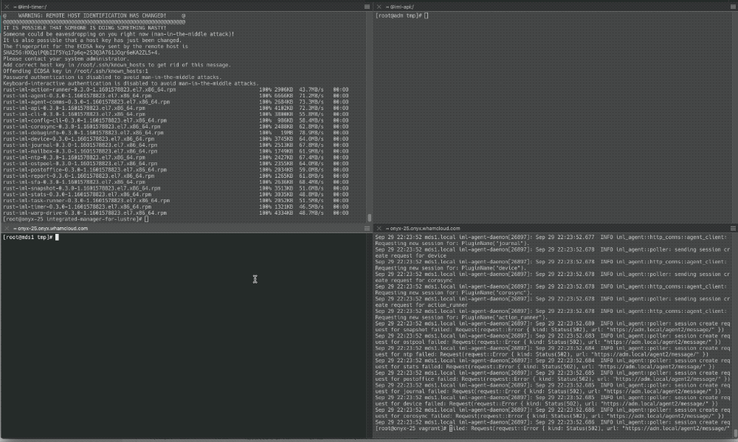
Task: Toggle broadcast grouping on the bottom-right log pane
Action: pyautogui.click(x=387, y=227)
